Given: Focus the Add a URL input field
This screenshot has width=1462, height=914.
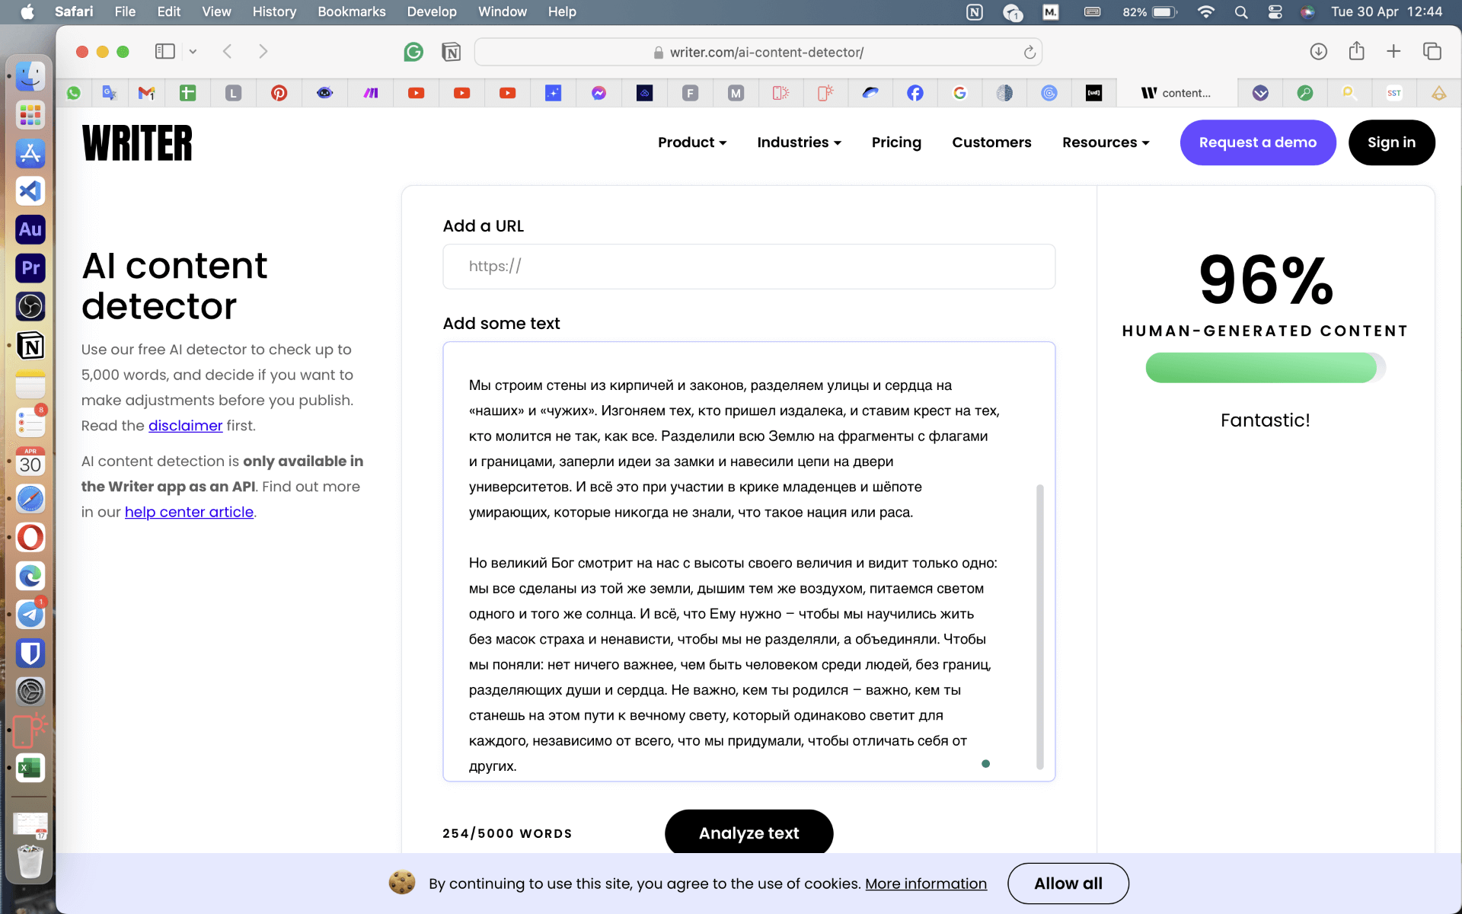Looking at the screenshot, I should (749, 267).
